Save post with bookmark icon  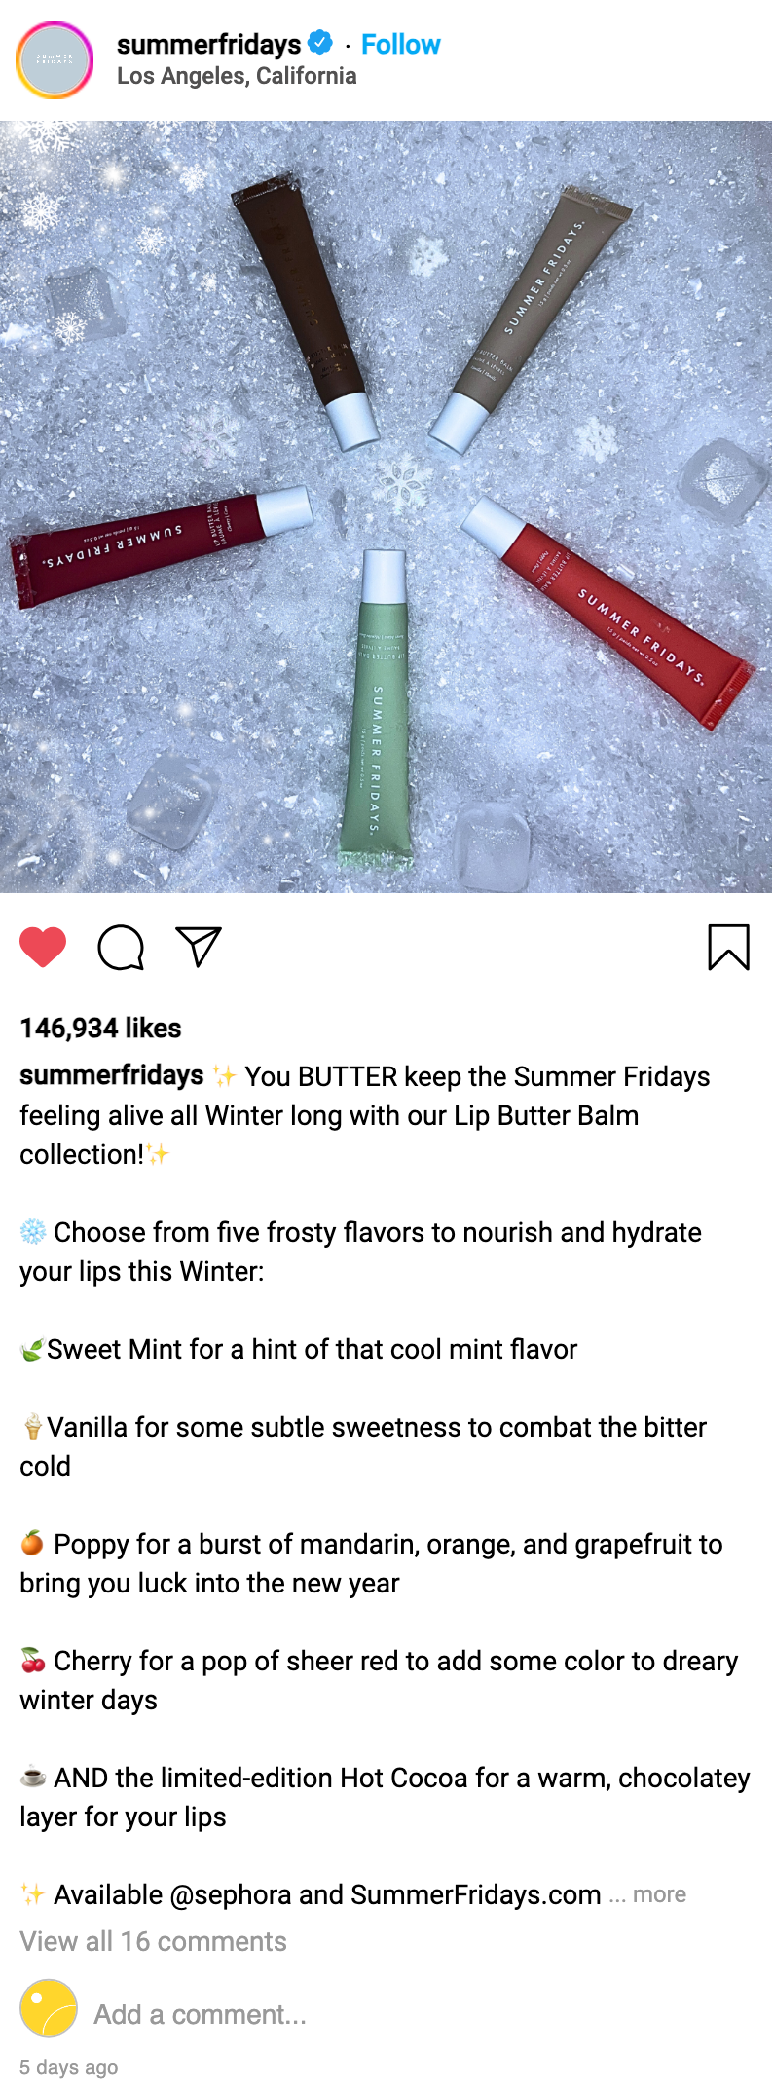coord(728,947)
